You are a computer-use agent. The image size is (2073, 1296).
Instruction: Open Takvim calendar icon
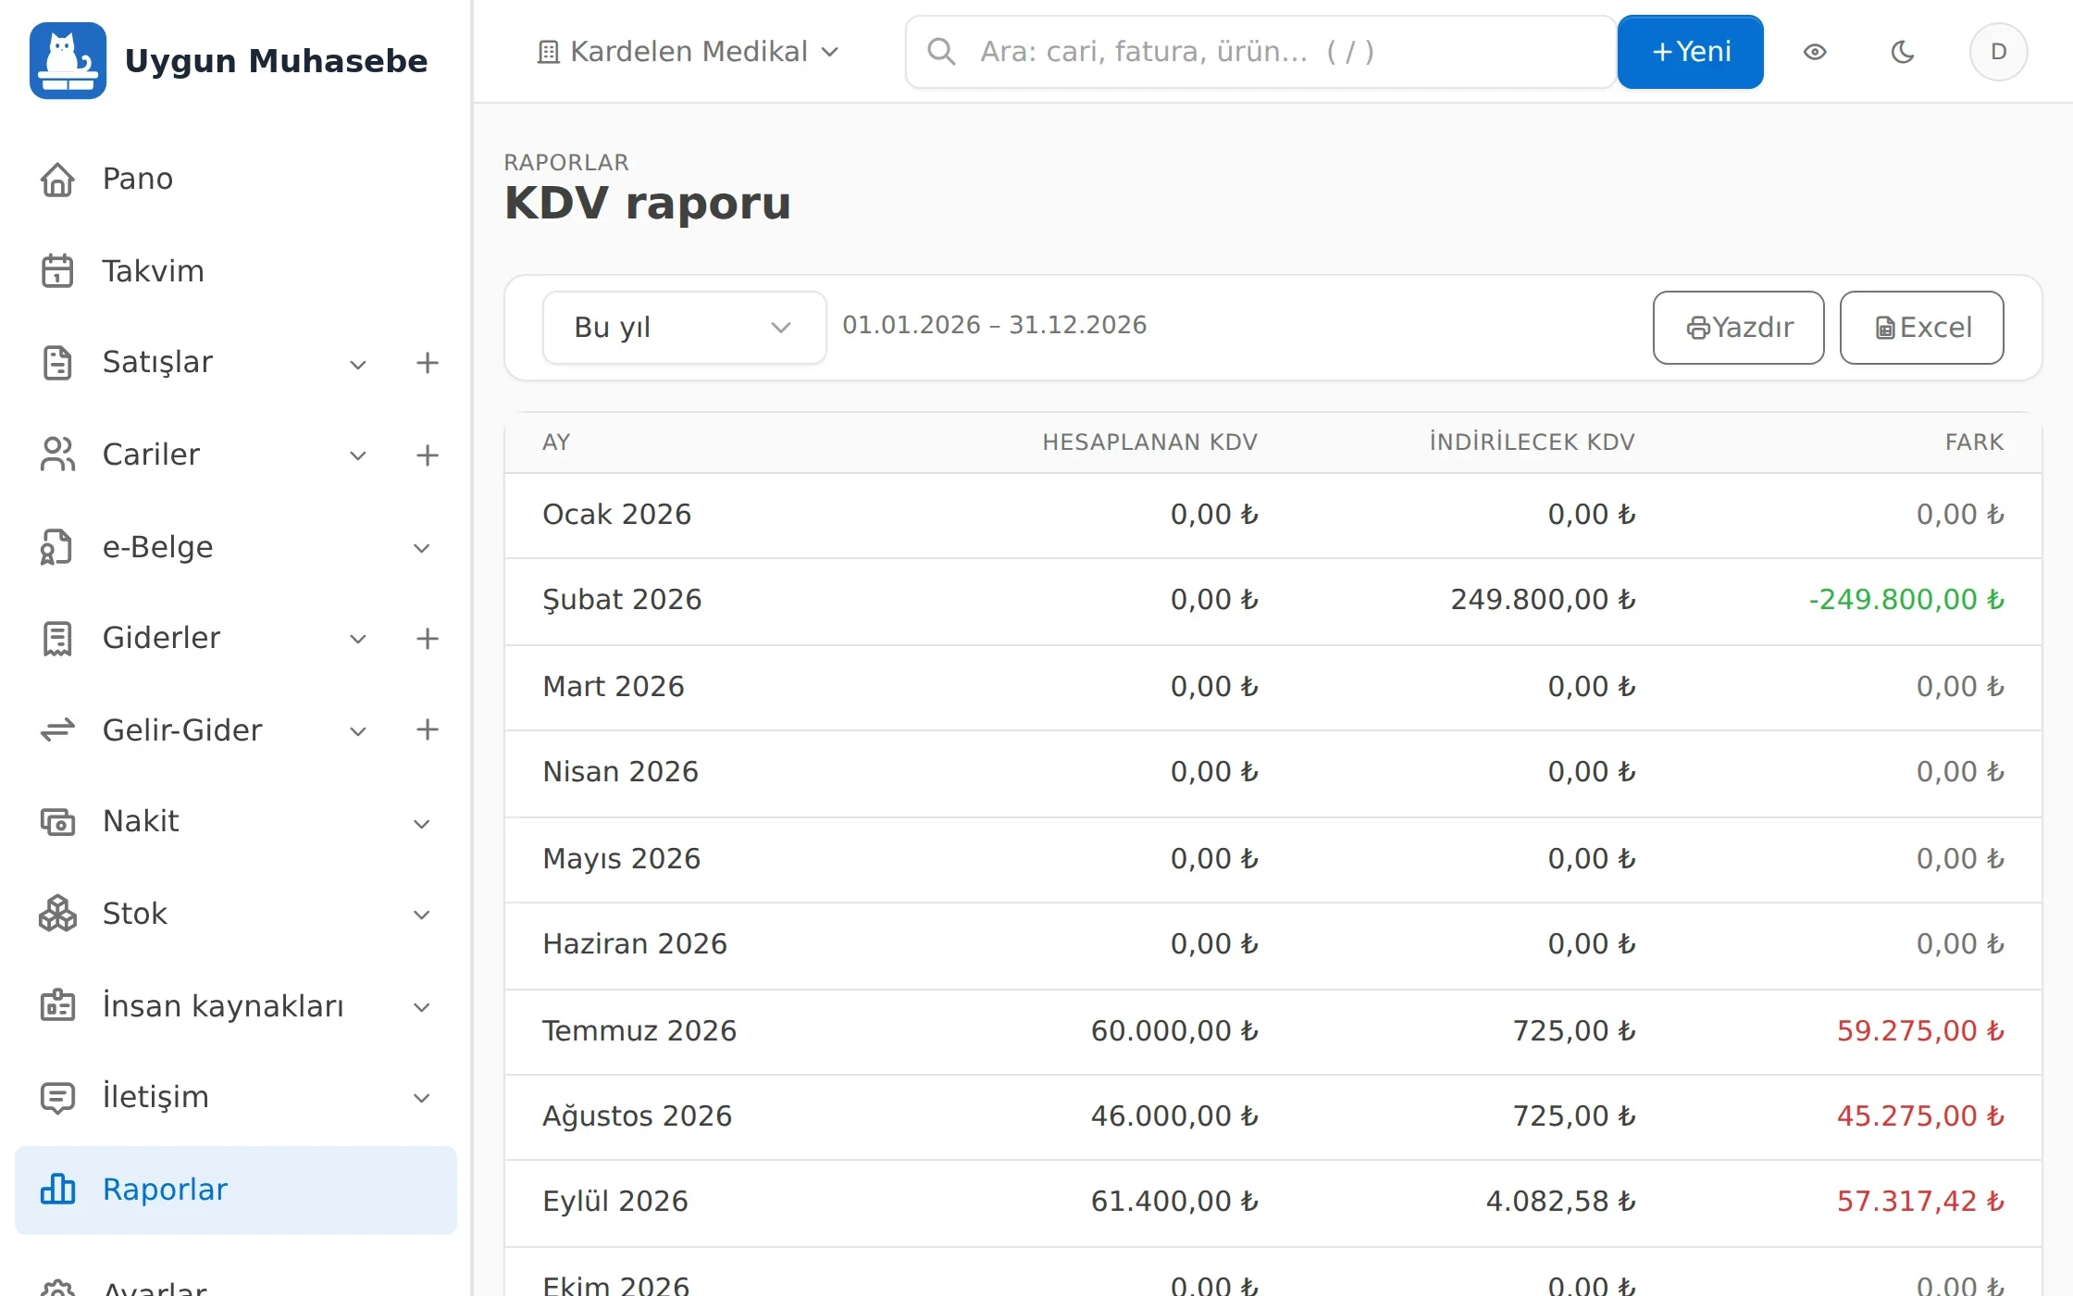57,271
